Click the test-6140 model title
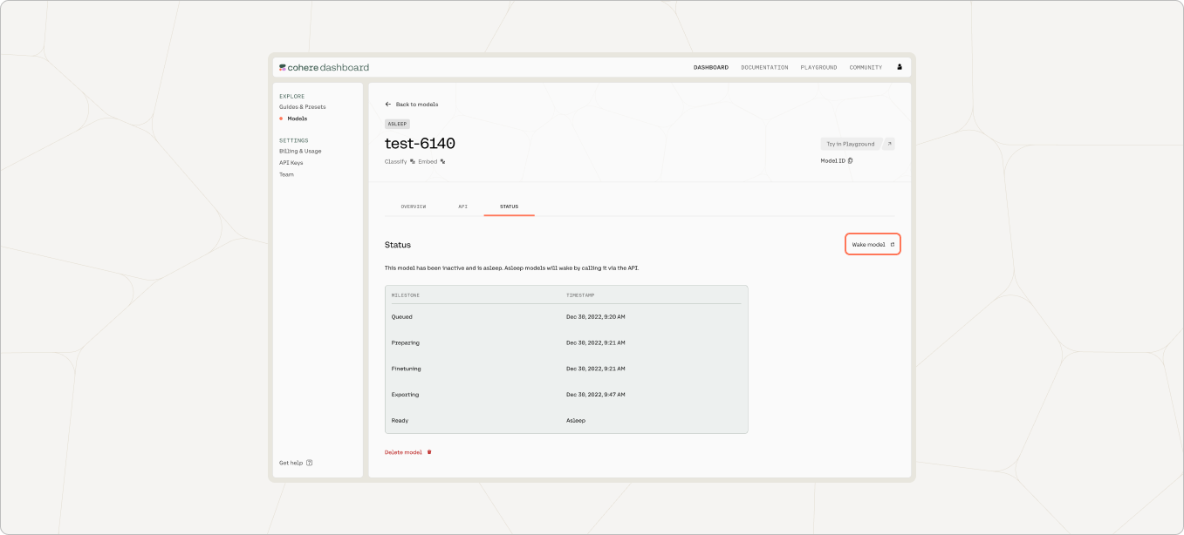 click(x=420, y=144)
